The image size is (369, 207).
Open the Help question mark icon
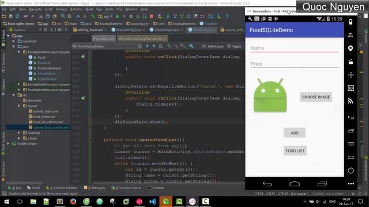click(x=227, y=17)
